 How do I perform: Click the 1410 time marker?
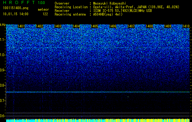pos(186,26)
